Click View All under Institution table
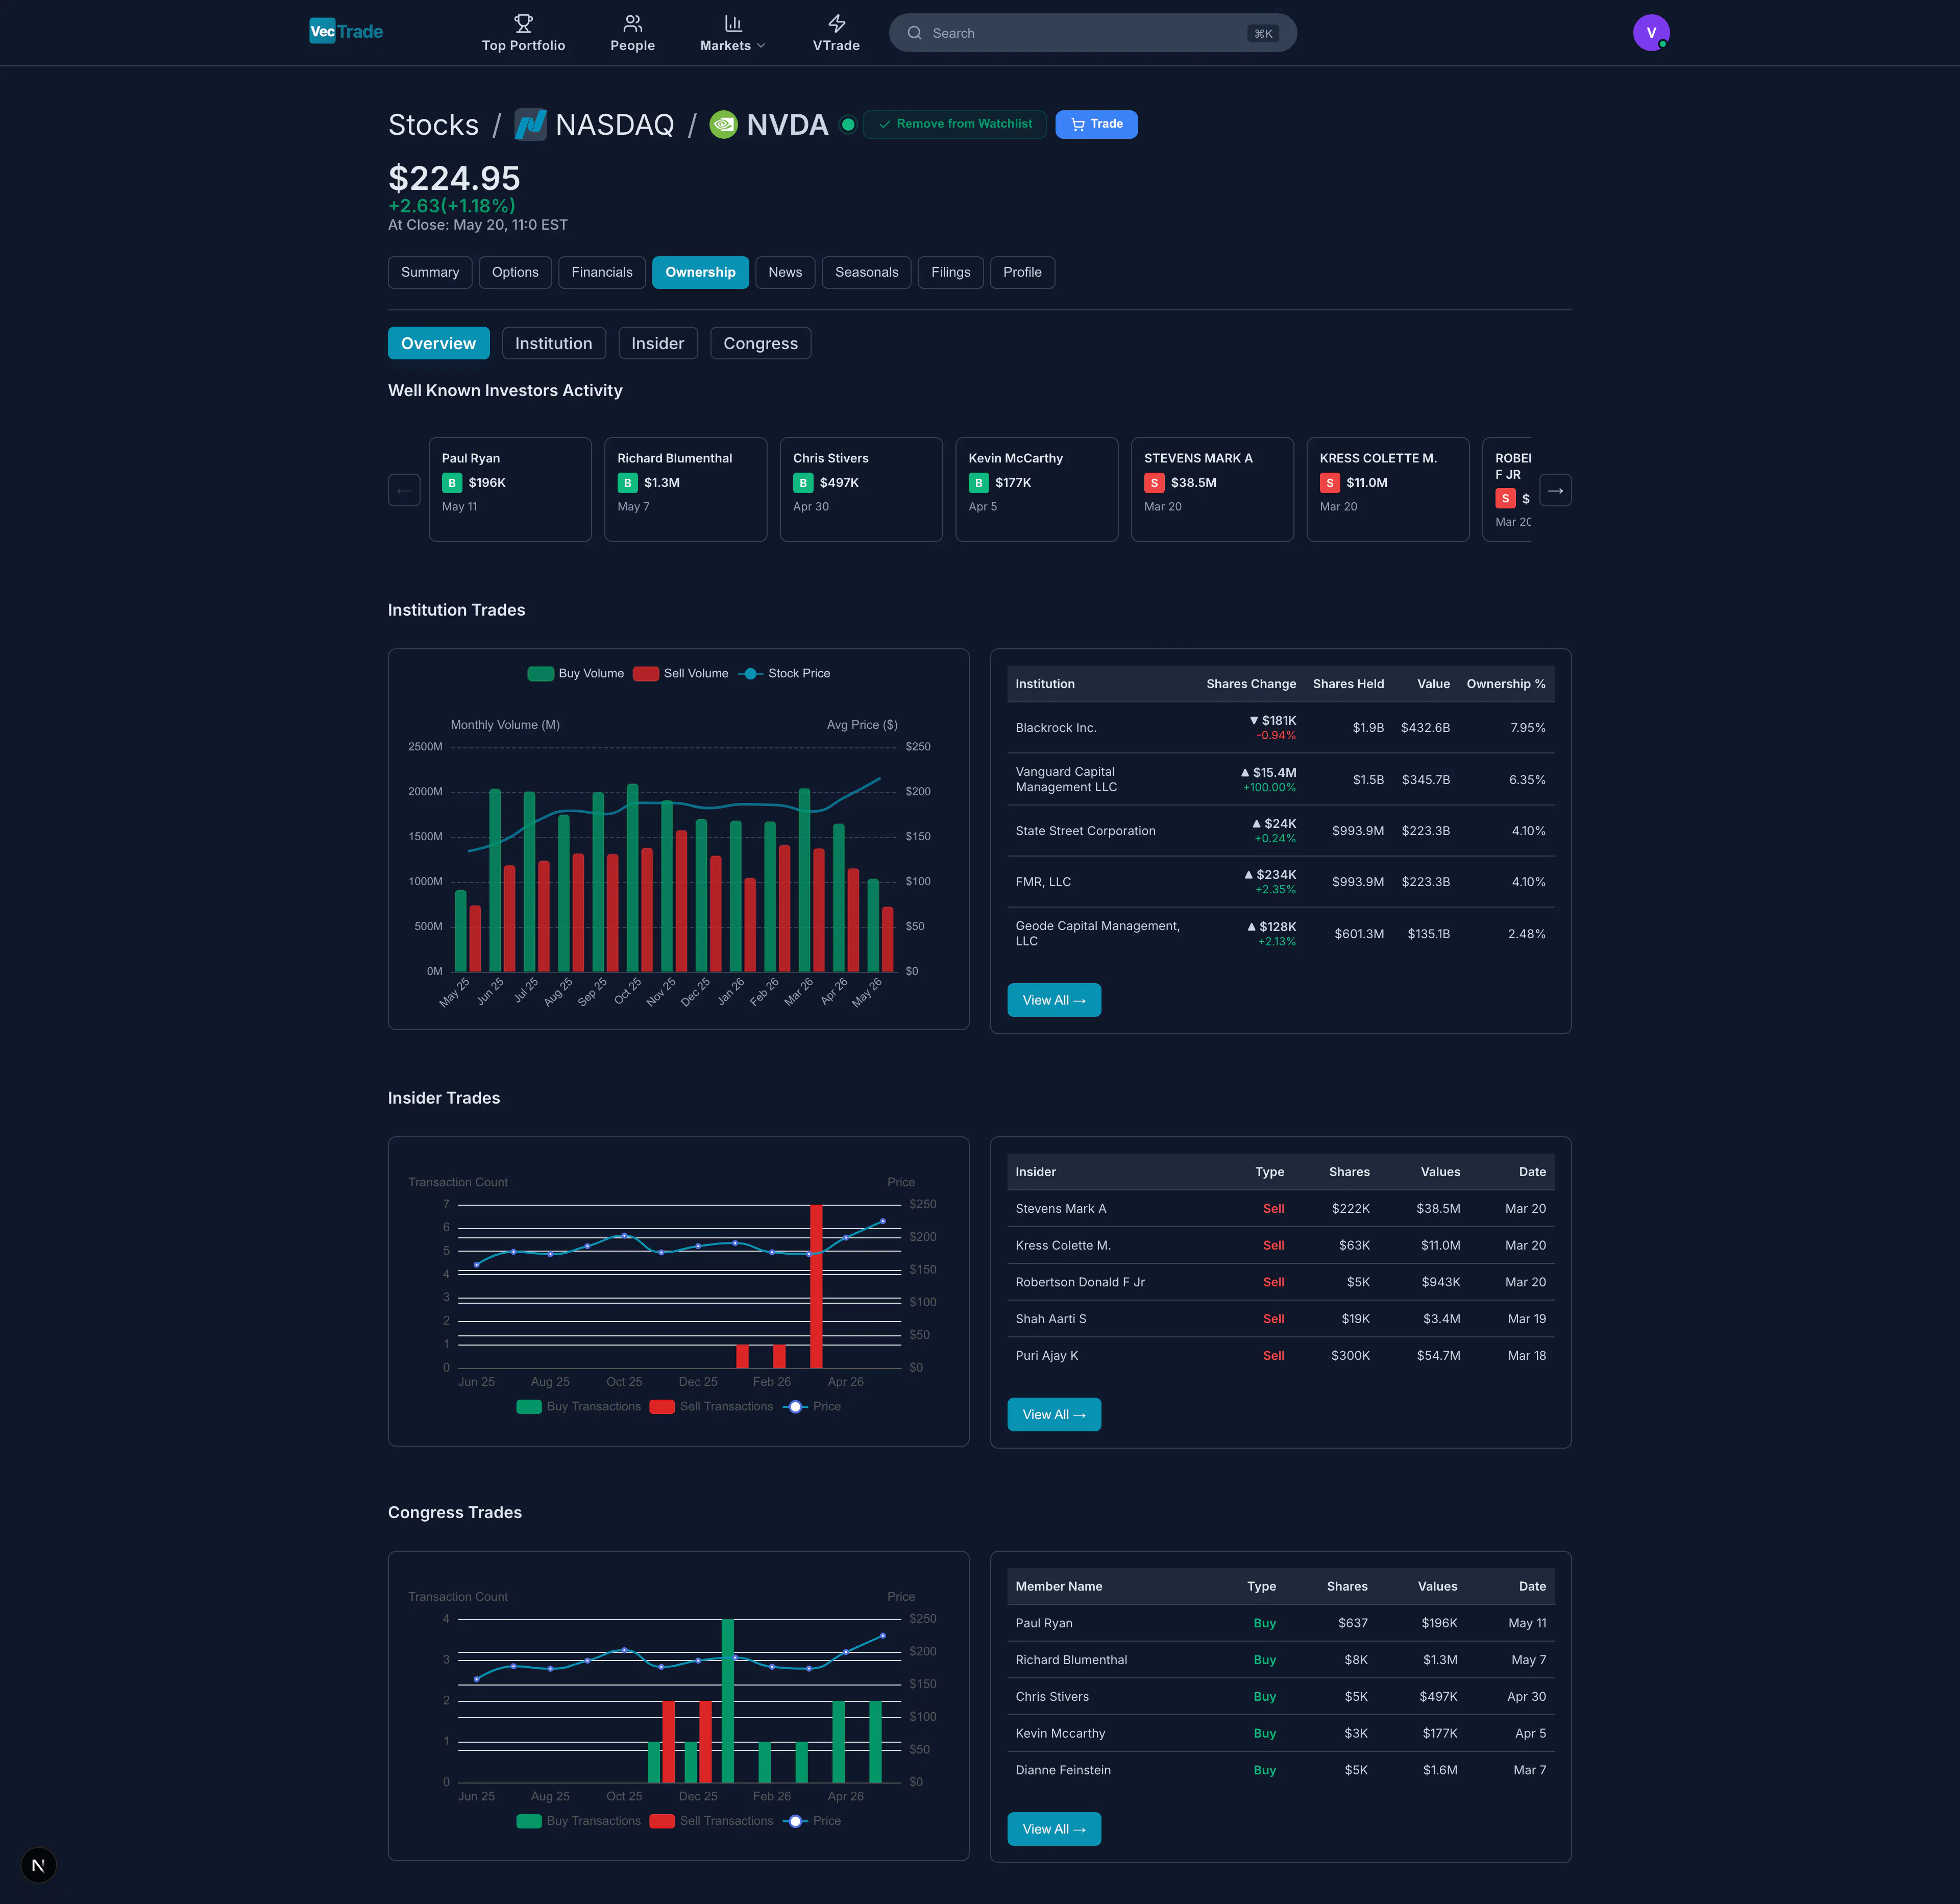This screenshot has width=1960, height=1904. click(1054, 1000)
